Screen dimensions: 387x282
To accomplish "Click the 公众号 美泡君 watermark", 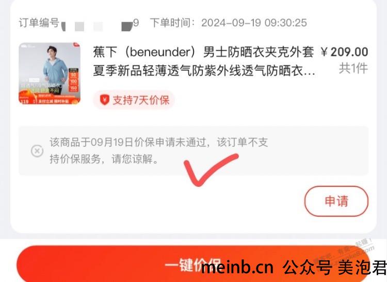I will 334,268.
